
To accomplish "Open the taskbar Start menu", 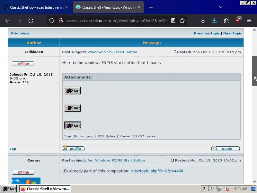I will pyautogui.click(x=9, y=189).
